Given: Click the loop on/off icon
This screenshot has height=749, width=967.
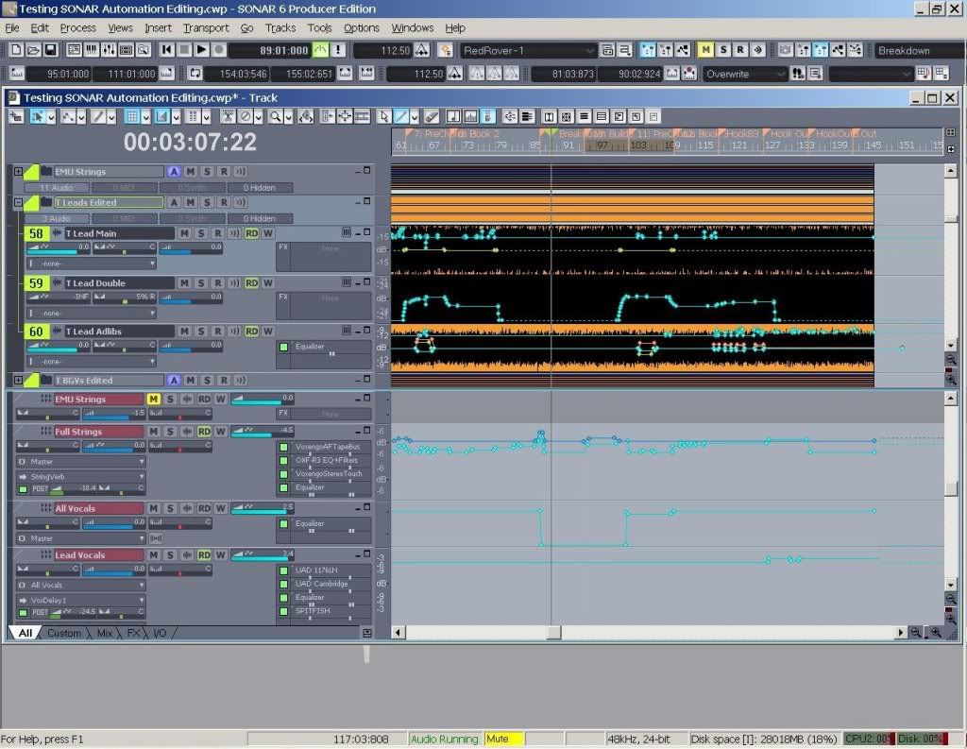Looking at the screenshot, I should (195, 74).
